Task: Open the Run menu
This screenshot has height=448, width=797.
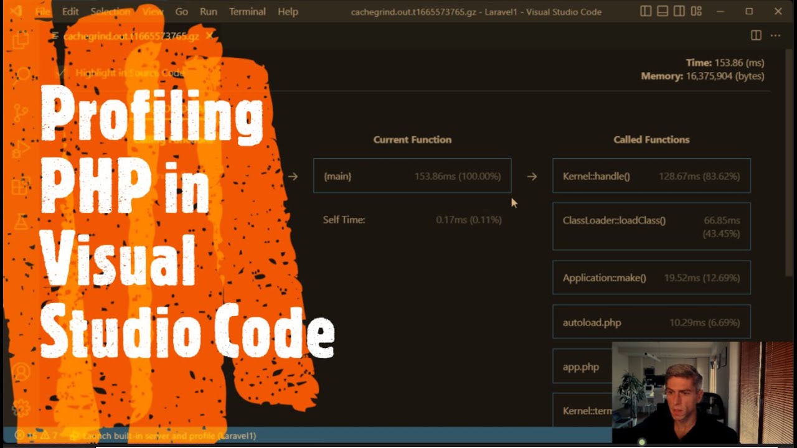Action: [209, 11]
